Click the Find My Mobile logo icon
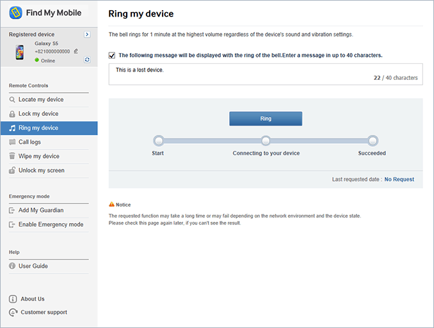 pyautogui.click(x=15, y=13)
